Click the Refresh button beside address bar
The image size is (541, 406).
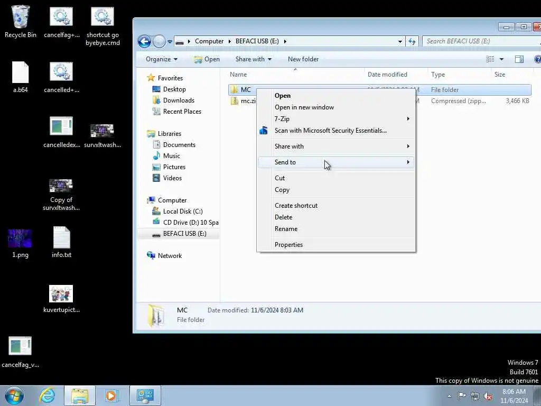coord(412,41)
